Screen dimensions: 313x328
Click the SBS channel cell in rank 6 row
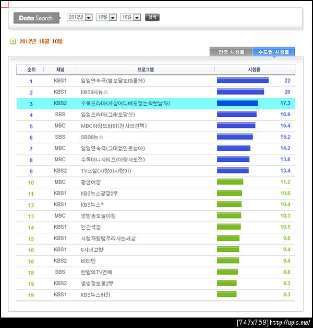coord(60,137)
